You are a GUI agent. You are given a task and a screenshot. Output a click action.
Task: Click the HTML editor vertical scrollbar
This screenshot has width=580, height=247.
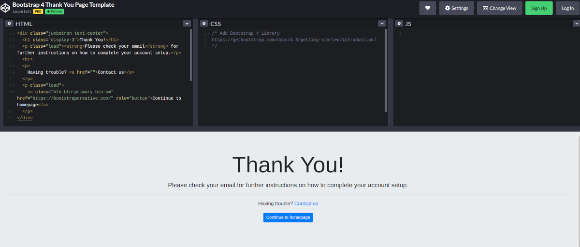[191, 55]
